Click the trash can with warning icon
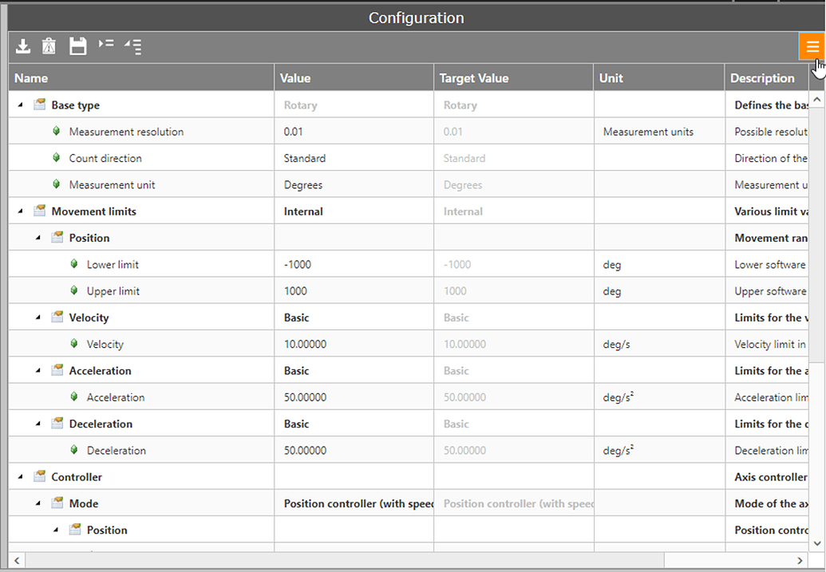Viewport: 826px width, 572px height. [49, 46]
